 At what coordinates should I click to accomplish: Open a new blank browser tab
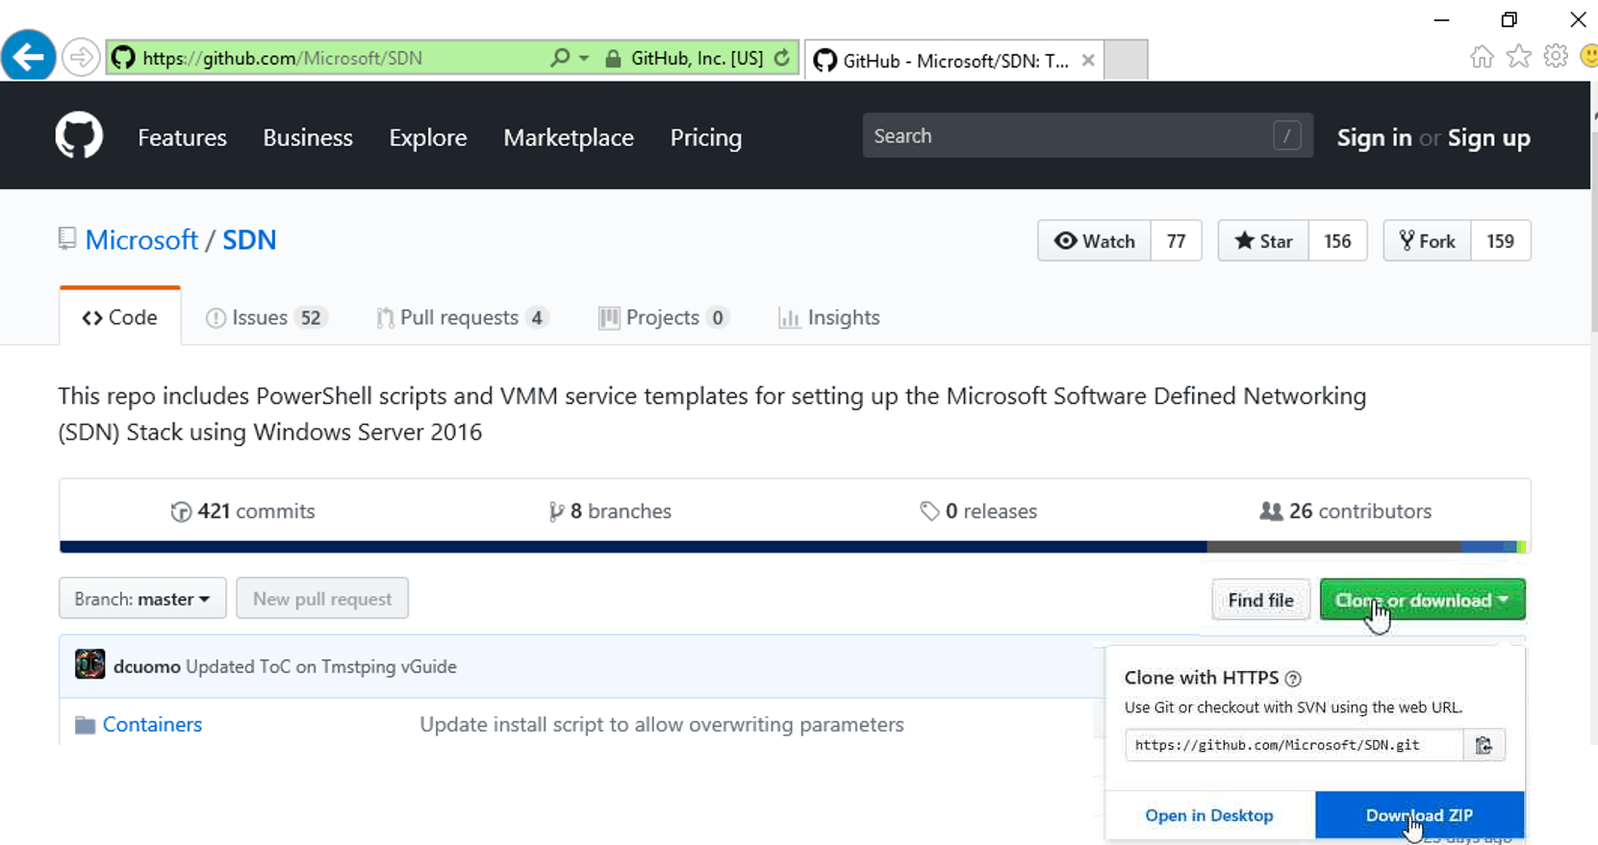pos(1126,60)
